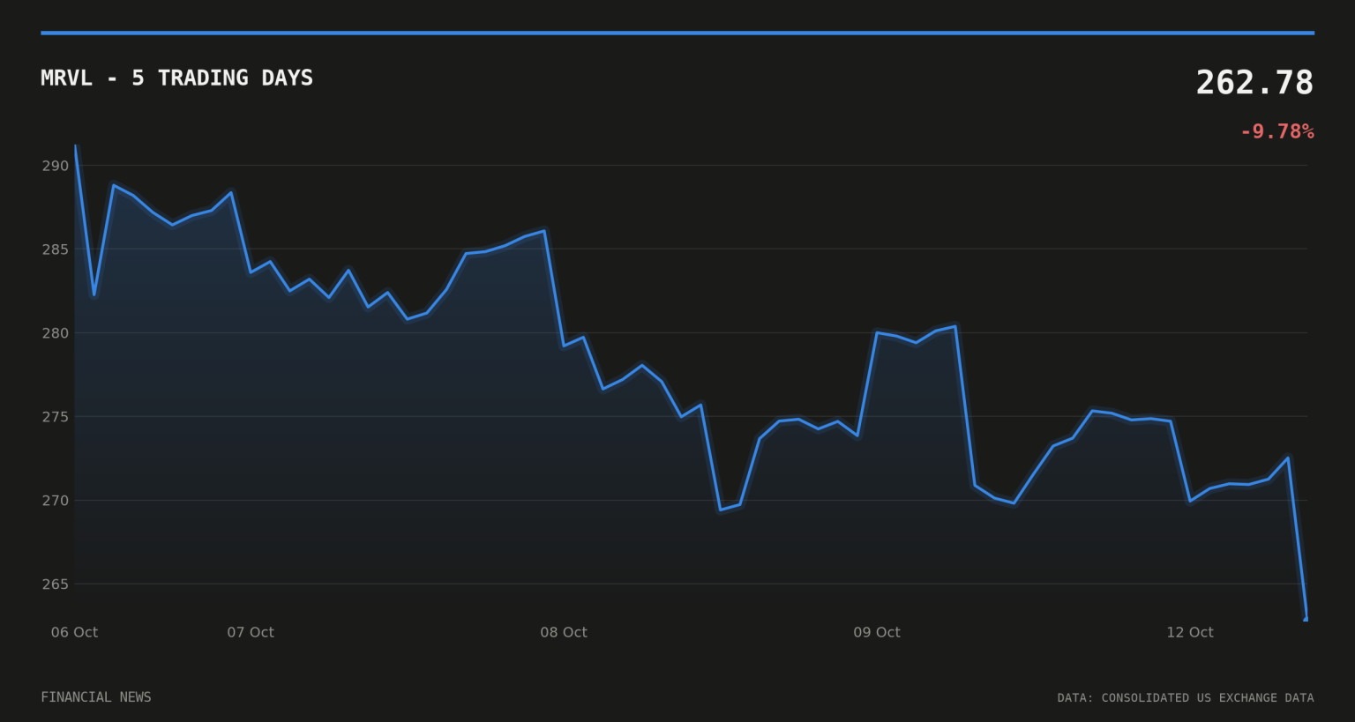Click the -9.78% change value
The height and width of the screenshot is (722, 1355).
coord(1276,131)
